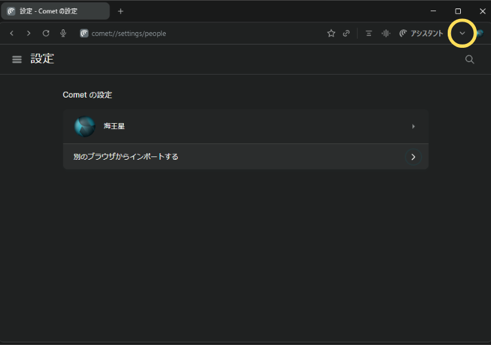
Task: Open the reading list lines icon
Action: coord(368,33)
